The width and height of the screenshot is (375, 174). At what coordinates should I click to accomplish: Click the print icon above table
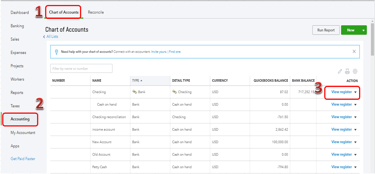pos(347,71)
